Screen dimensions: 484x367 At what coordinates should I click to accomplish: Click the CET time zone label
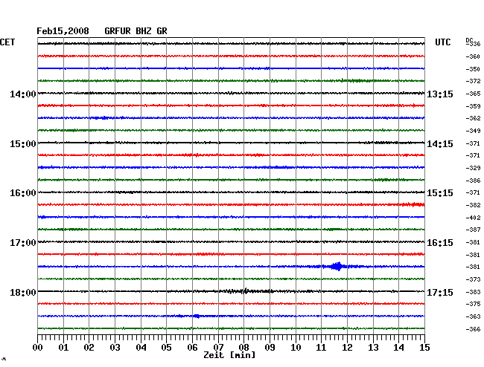point(7,42)
